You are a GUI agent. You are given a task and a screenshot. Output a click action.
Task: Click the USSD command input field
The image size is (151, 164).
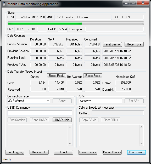click(x=40, y=113)
